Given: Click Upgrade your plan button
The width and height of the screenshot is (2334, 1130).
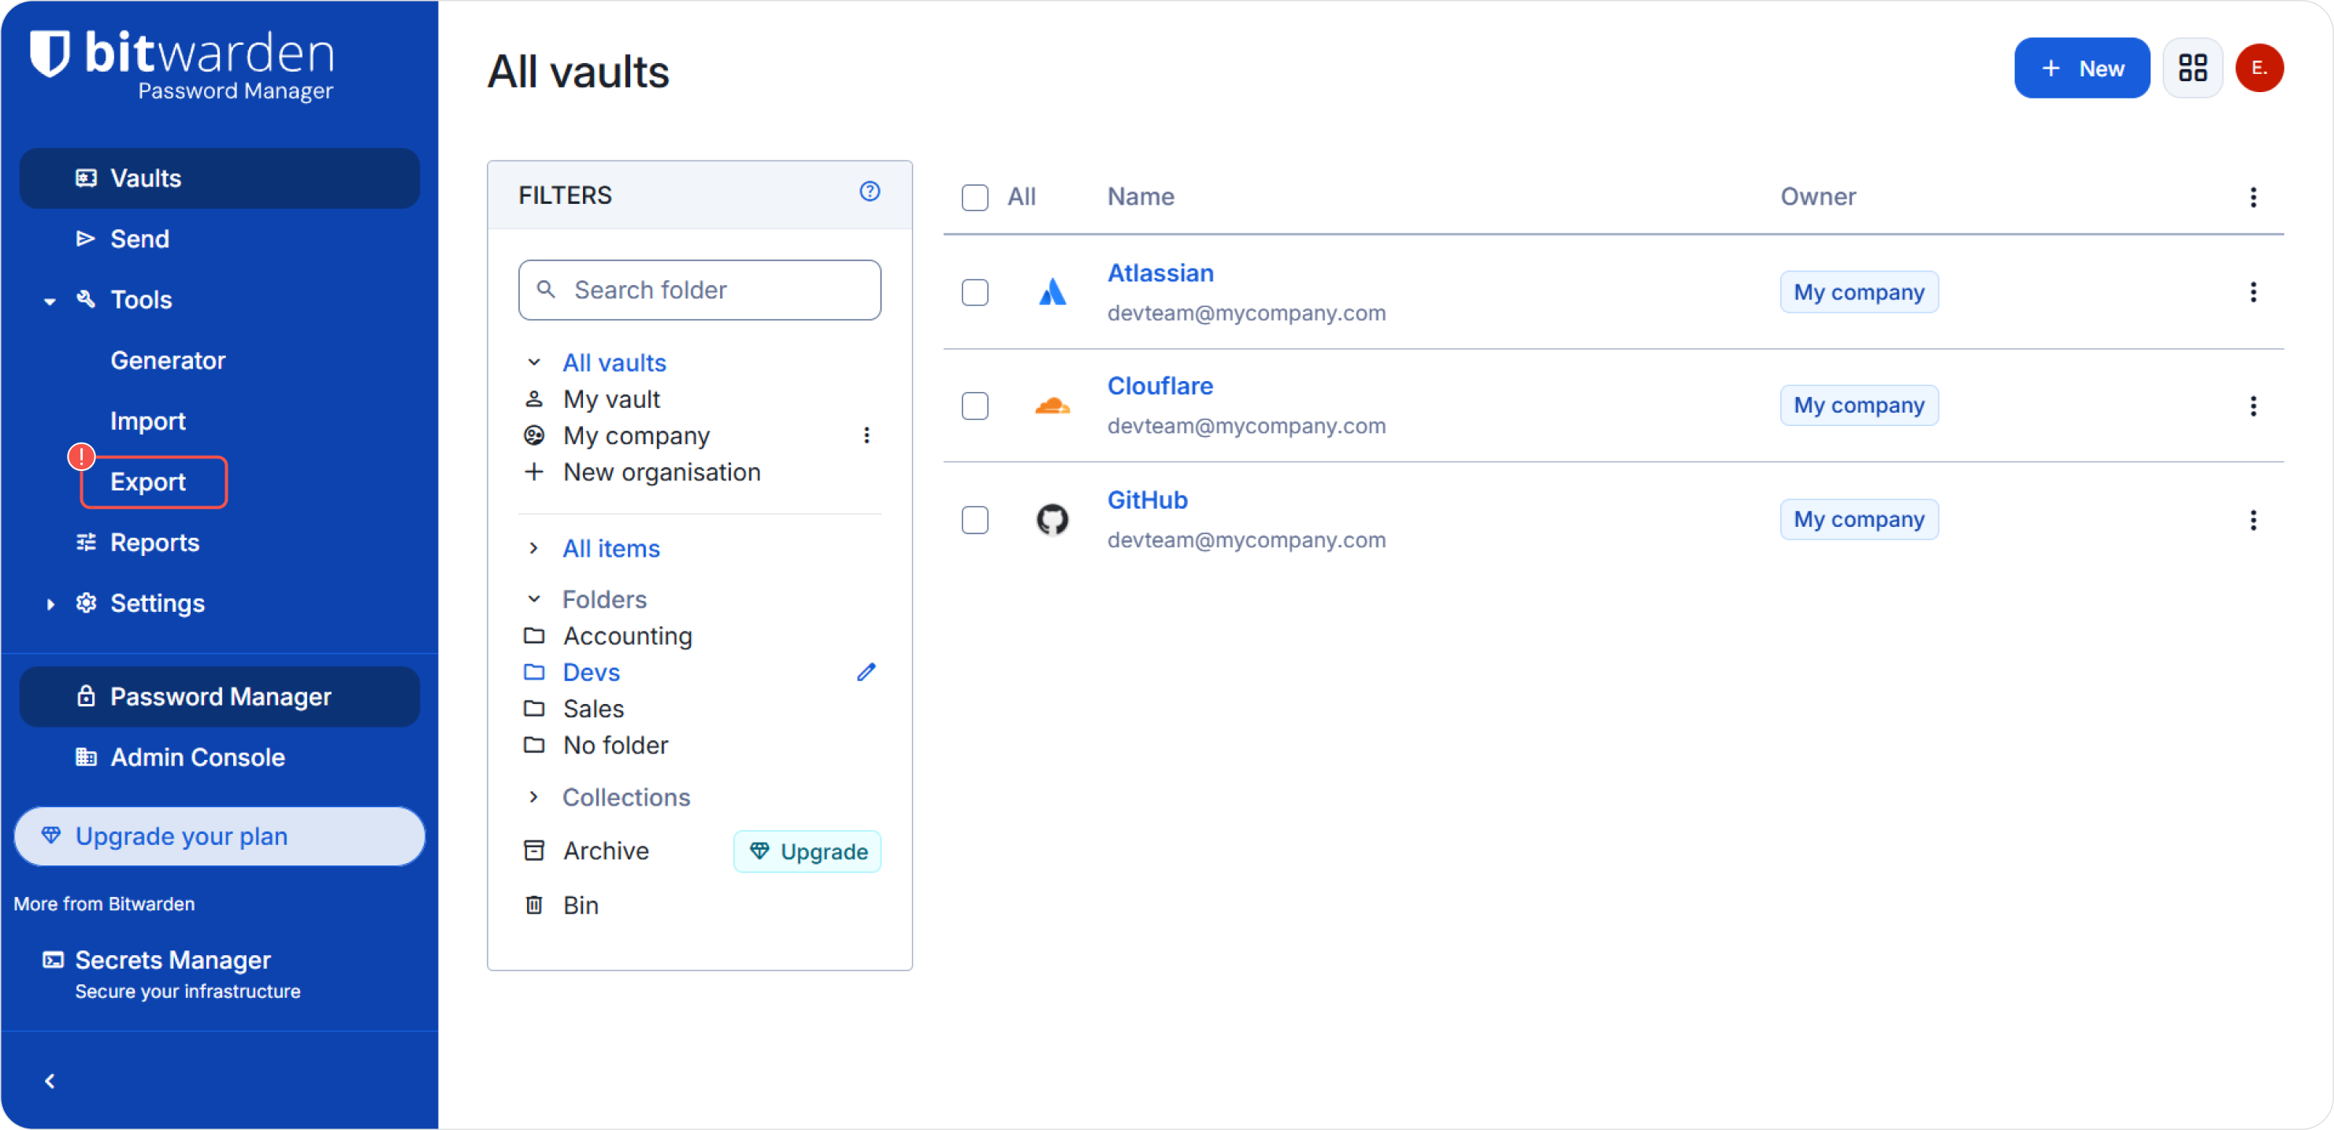Looking at the screenshot, I should pyautogui.click(x=219, y=836).
